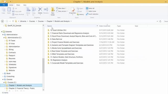168x94 pixels.
Task: Select 1. Corporate Model Templates folder
Action: pyautogui.click(x=67, y=63)
